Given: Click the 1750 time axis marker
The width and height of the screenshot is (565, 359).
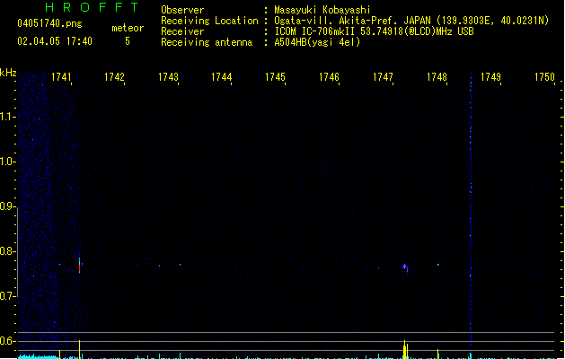Looking at the screenshot, I should click(x=544, y=77).
